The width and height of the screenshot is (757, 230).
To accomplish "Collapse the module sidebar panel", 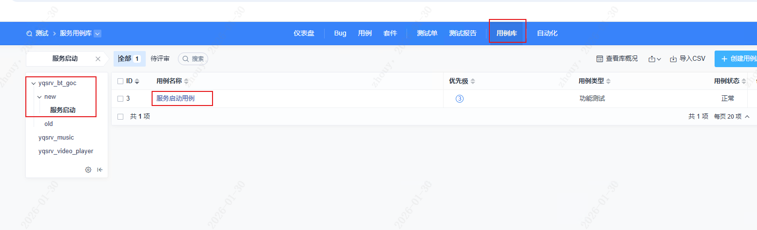I will (100, 170).
